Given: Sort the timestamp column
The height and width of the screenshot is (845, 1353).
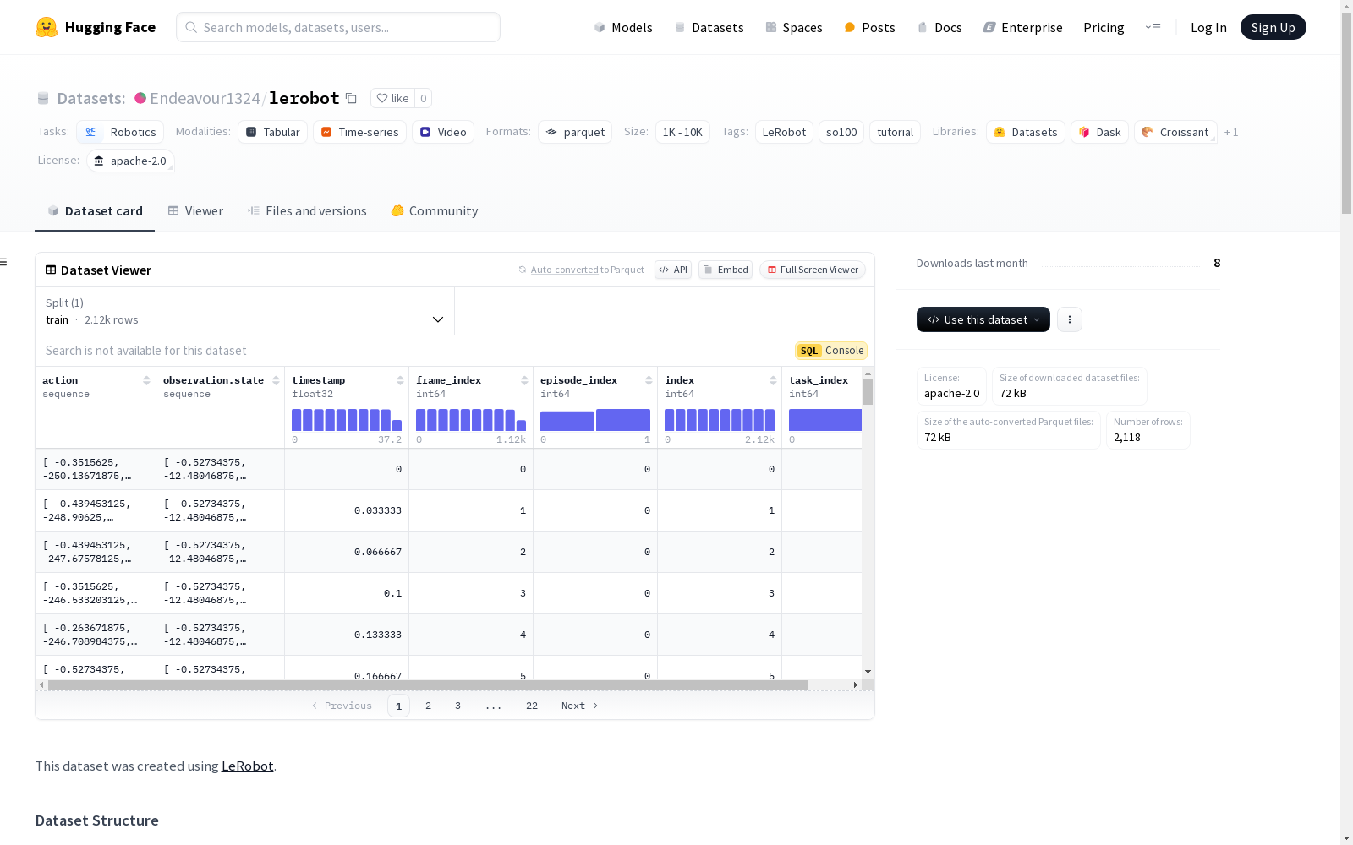Looking at the screenshot, I should point(400,381).
